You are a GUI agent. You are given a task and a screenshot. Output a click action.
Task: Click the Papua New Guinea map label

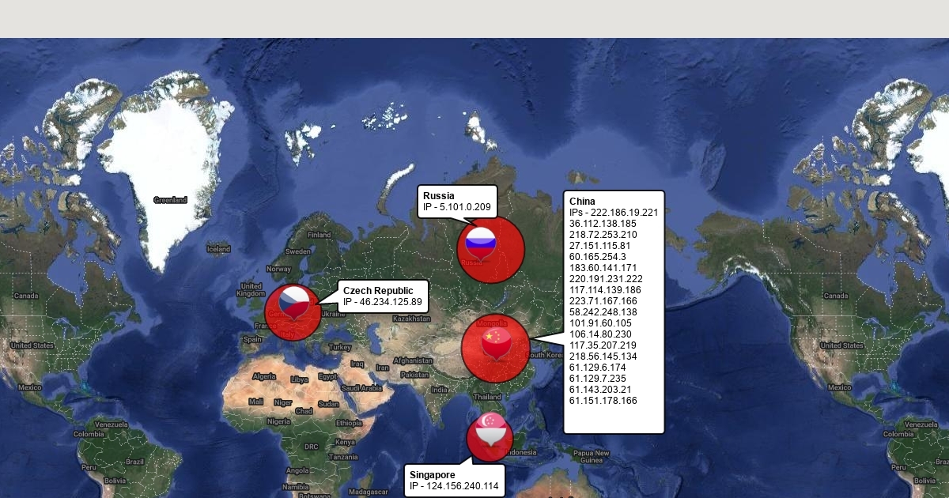point(591,456)
